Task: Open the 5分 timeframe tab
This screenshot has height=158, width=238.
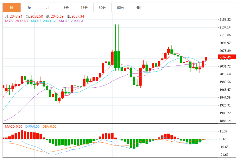Action: point(66,8)
